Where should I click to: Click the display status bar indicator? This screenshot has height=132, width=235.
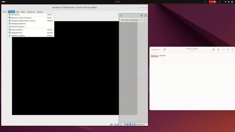pyautogui.click(x=125, y=124)
